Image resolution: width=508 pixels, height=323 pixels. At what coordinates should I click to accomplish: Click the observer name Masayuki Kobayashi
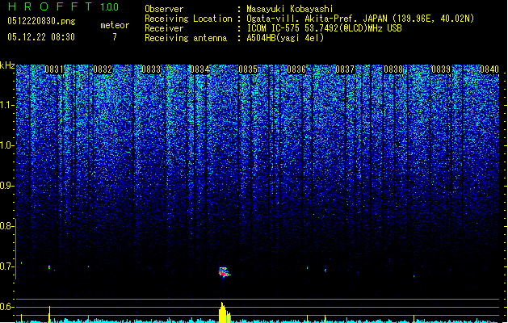point(290,9)
